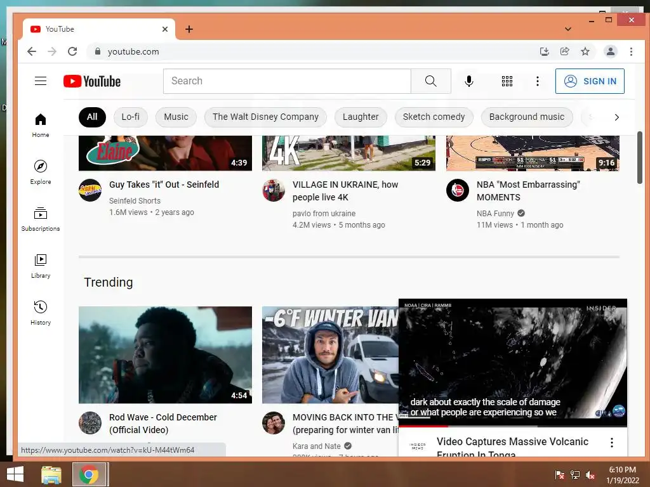Select the Sketch comedy chip

434,117
